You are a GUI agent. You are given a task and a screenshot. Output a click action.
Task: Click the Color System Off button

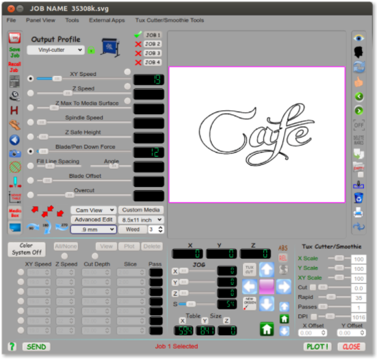pos(27,249)
